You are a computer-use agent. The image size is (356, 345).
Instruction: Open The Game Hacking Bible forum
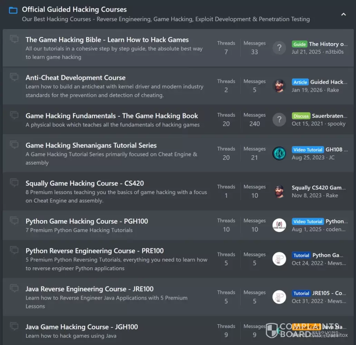(107, 40)
